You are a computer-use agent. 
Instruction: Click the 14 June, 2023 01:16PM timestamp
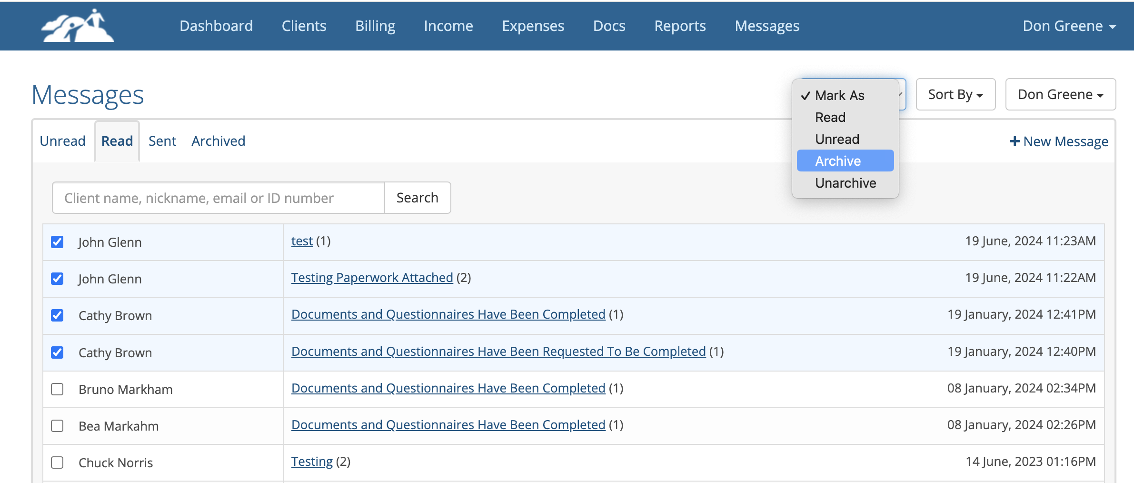coord(1030,462)
